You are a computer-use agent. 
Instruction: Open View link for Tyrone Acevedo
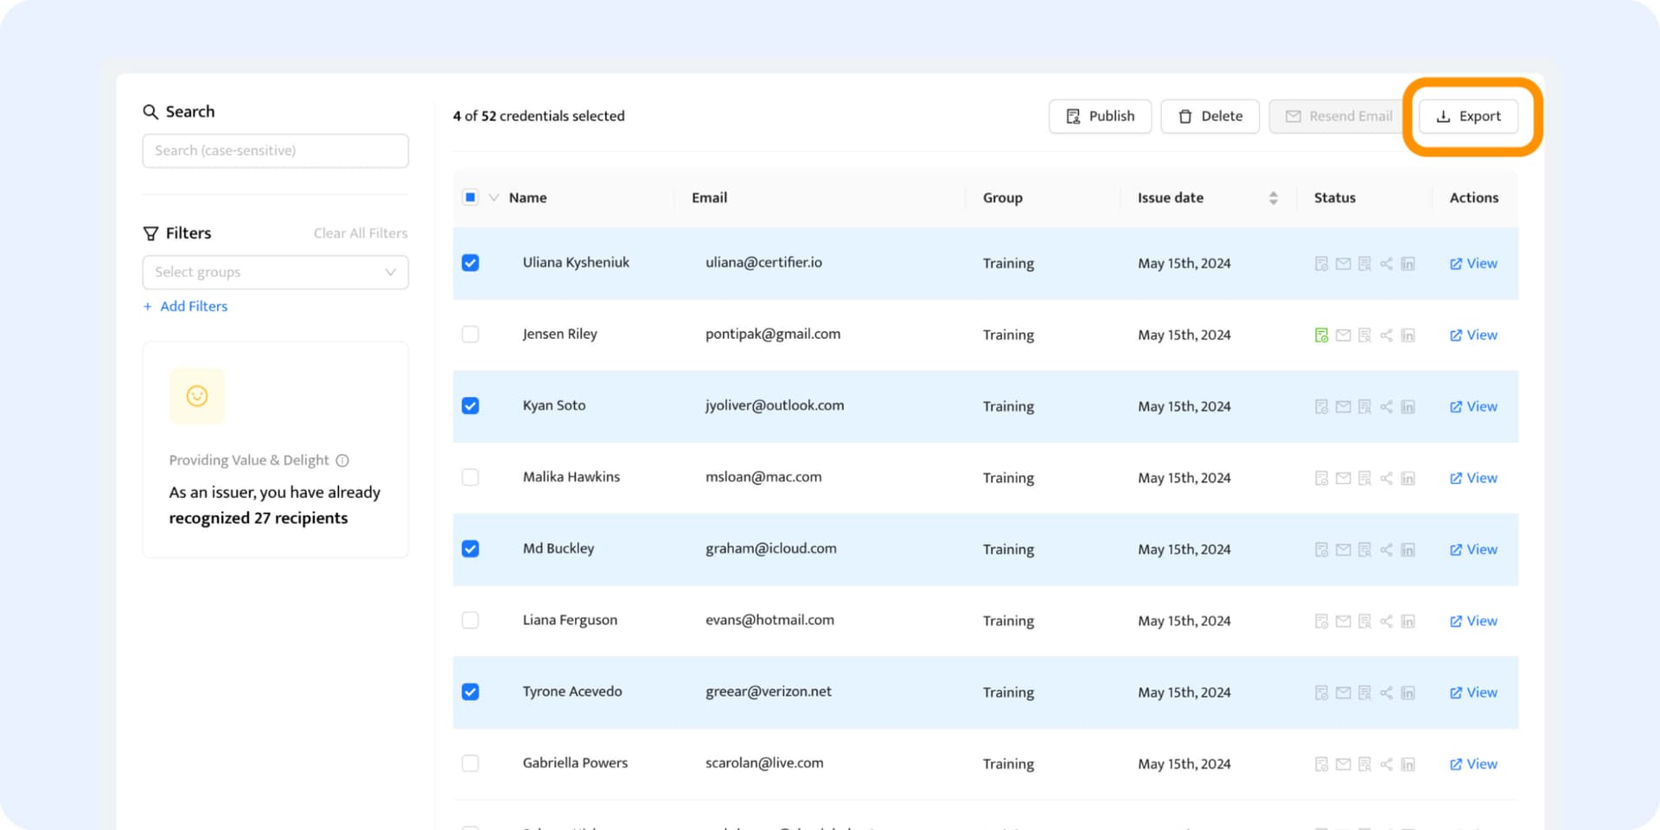[1473, 693]
